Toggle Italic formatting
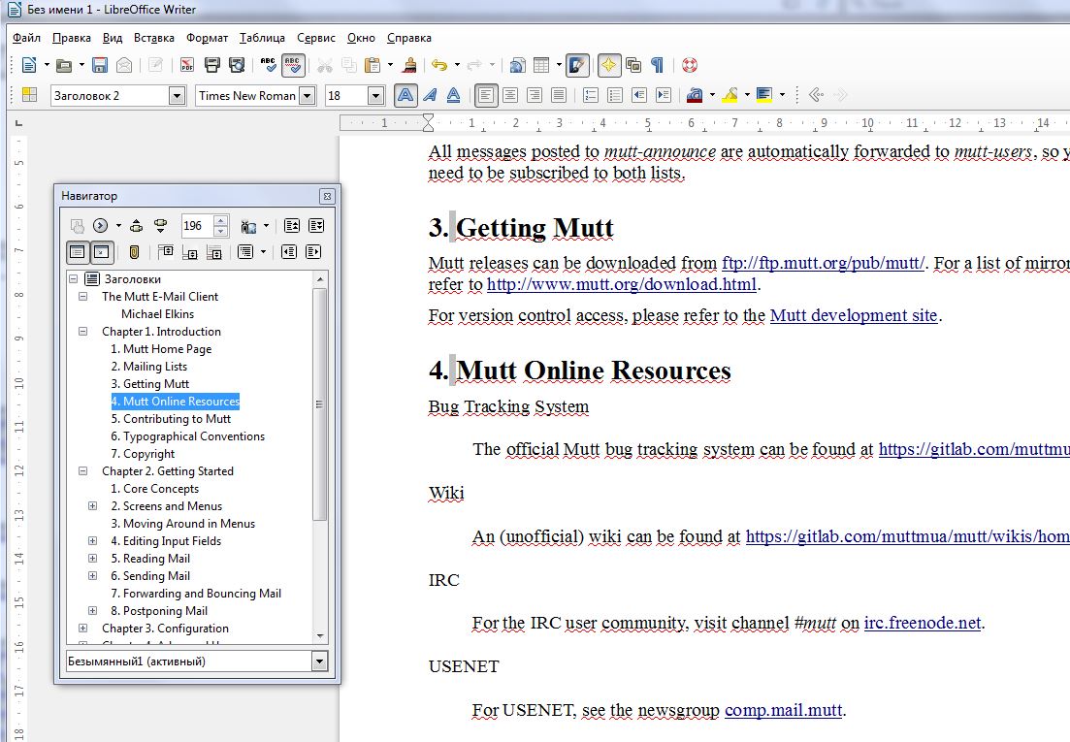This screenshot has width=1070, height=742. tap(429, 95)
